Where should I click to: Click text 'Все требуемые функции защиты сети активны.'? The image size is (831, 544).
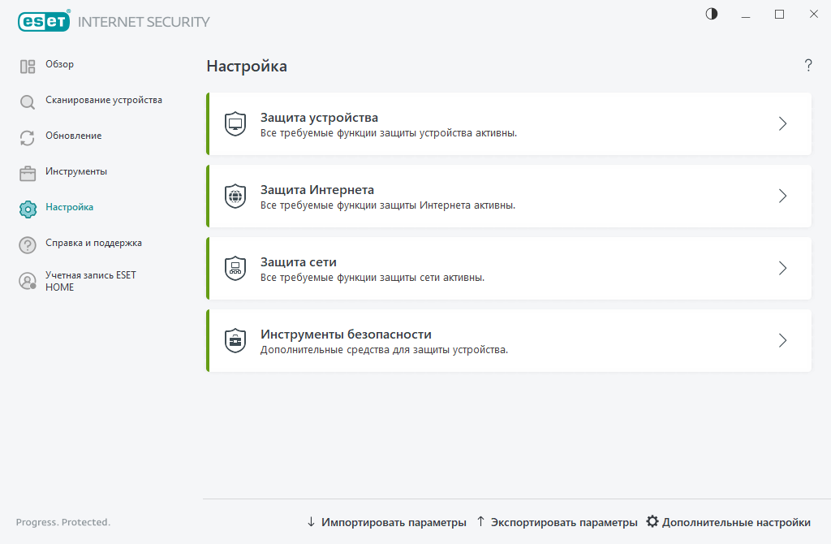click(x=372, y=278)
